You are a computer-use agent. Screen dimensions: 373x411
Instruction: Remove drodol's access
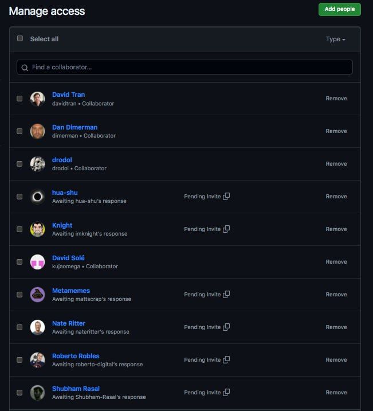(x=336, y=163)
